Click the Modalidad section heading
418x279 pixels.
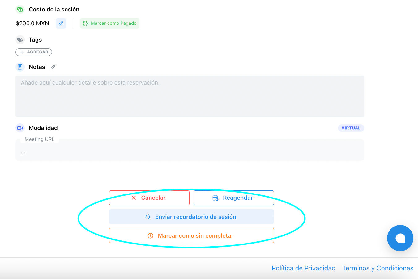pos(43,128)
